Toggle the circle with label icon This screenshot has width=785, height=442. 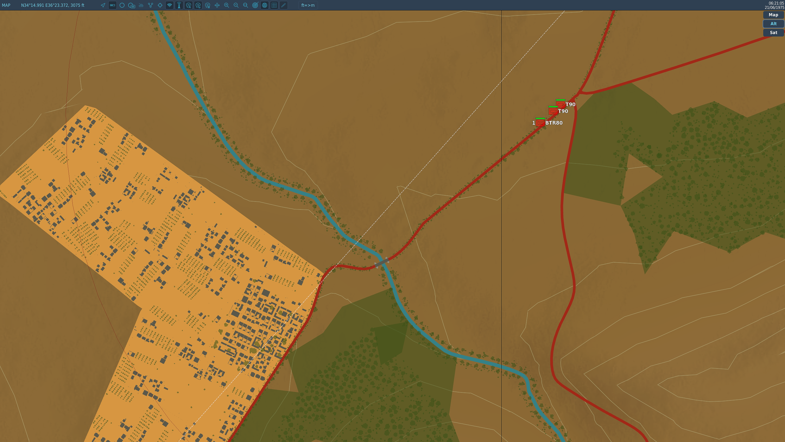pyautogui.click(x=132, y=5)
